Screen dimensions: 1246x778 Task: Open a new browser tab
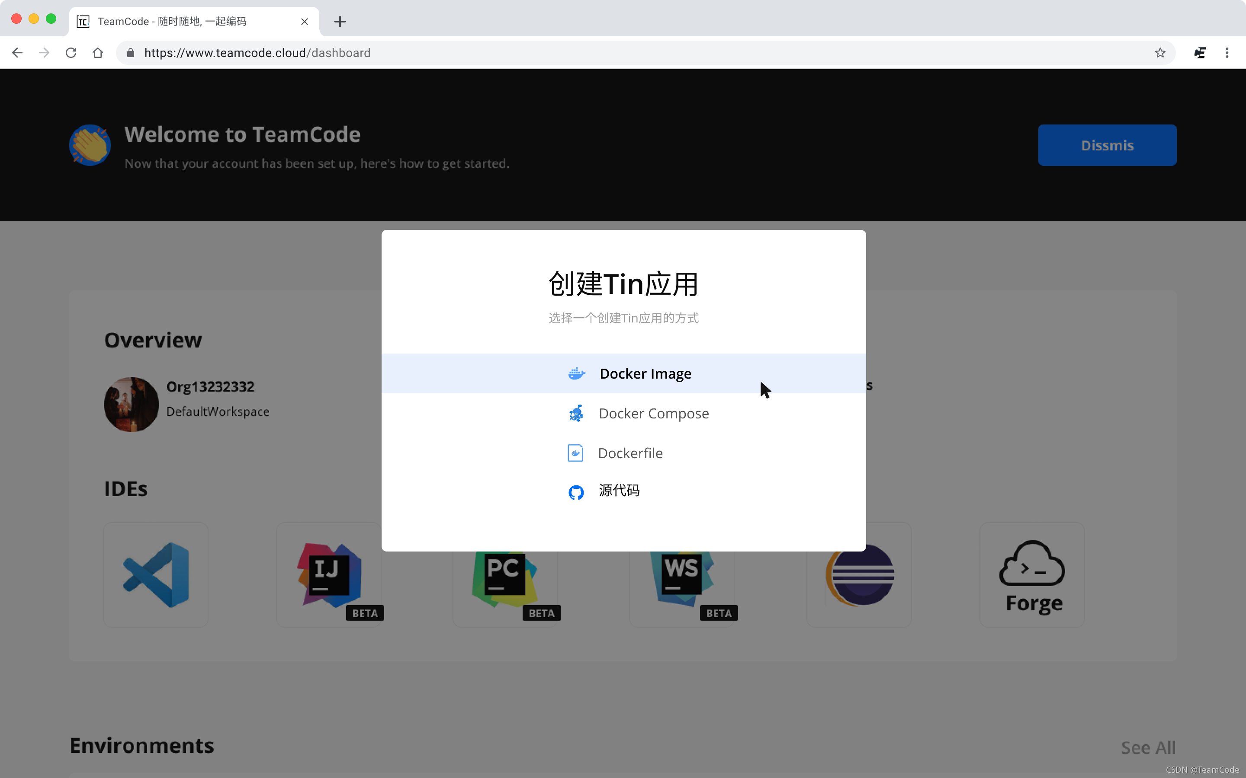click(x=340, y=22)
